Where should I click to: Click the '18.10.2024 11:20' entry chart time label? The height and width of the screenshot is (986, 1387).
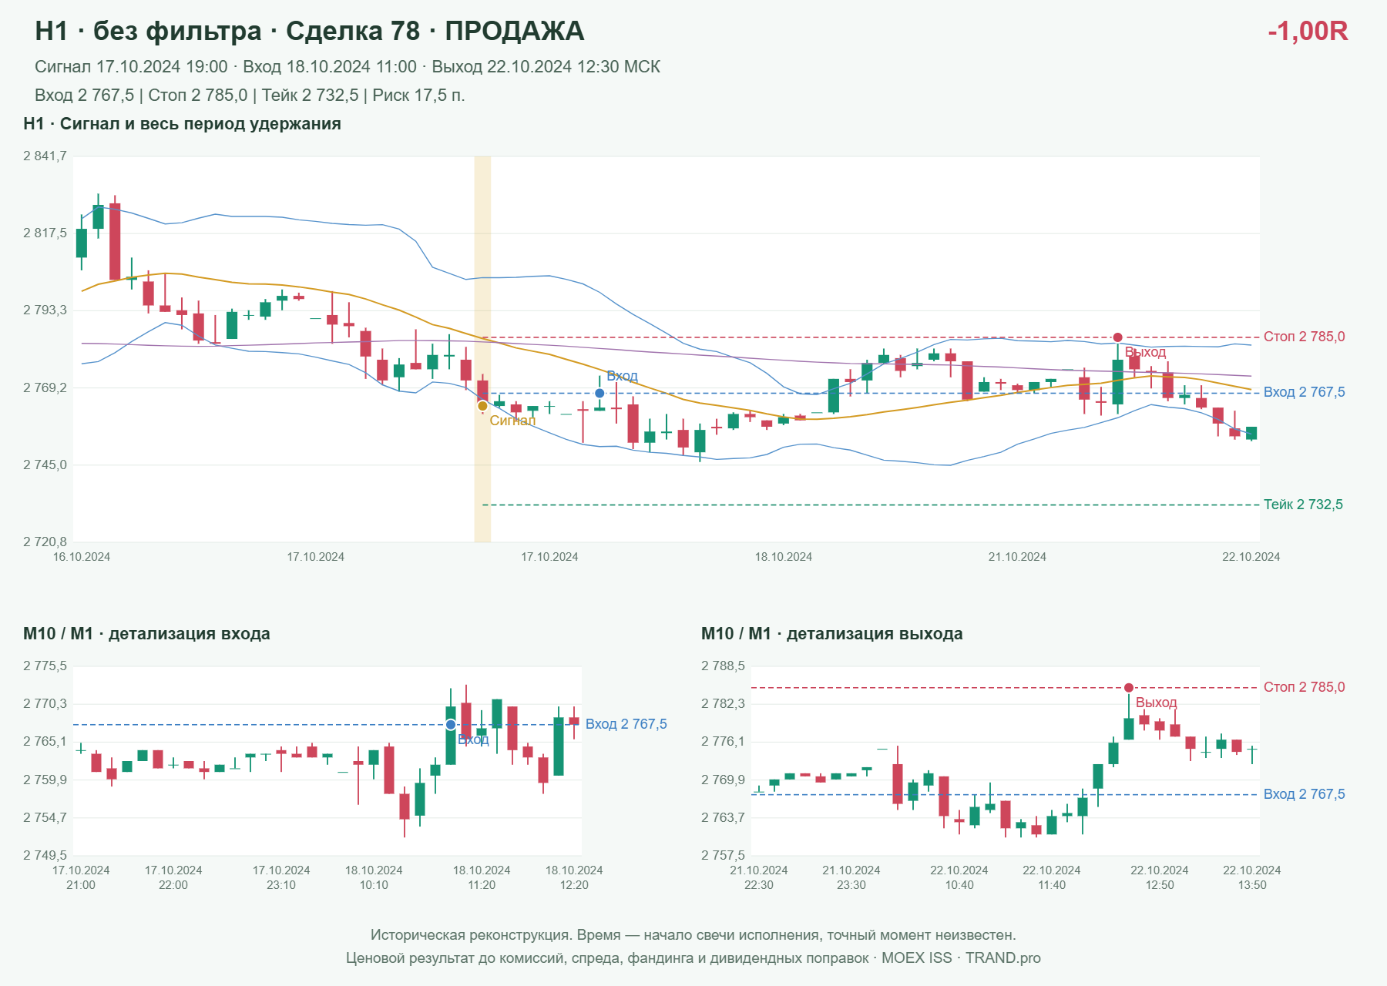pyautogui.click(x=482, y=877)
